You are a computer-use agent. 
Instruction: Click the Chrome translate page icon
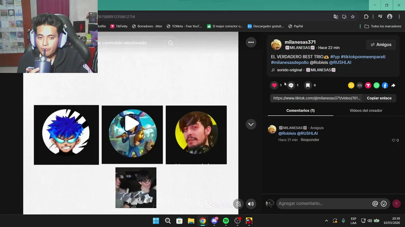point(336,17)
